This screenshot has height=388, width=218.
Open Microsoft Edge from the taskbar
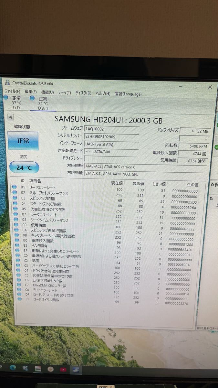pos(13,367)
